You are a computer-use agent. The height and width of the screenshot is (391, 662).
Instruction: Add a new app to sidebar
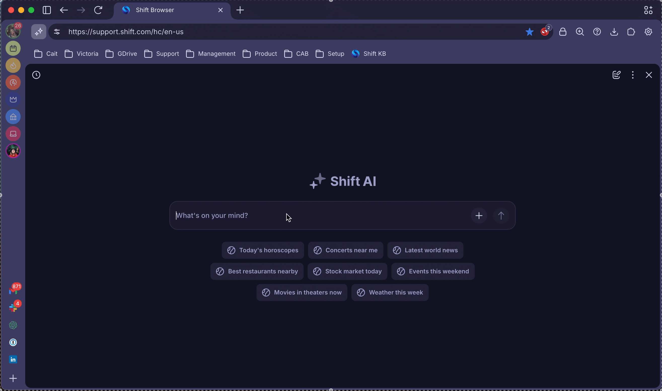(13, 379)
